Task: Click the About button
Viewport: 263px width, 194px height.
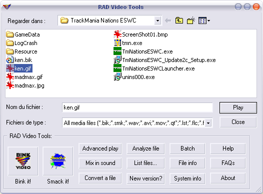Action: click(228, 178)
